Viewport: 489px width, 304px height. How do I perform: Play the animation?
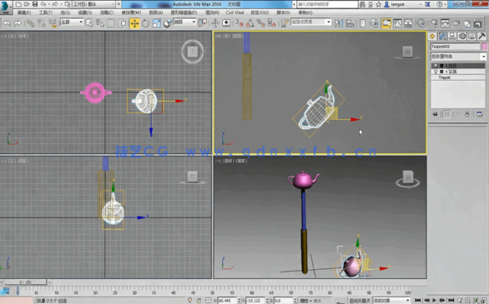click(435, 301)
